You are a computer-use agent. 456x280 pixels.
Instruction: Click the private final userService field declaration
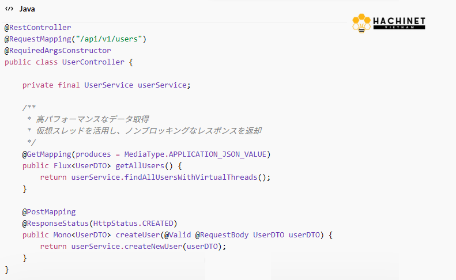point(106,85)
